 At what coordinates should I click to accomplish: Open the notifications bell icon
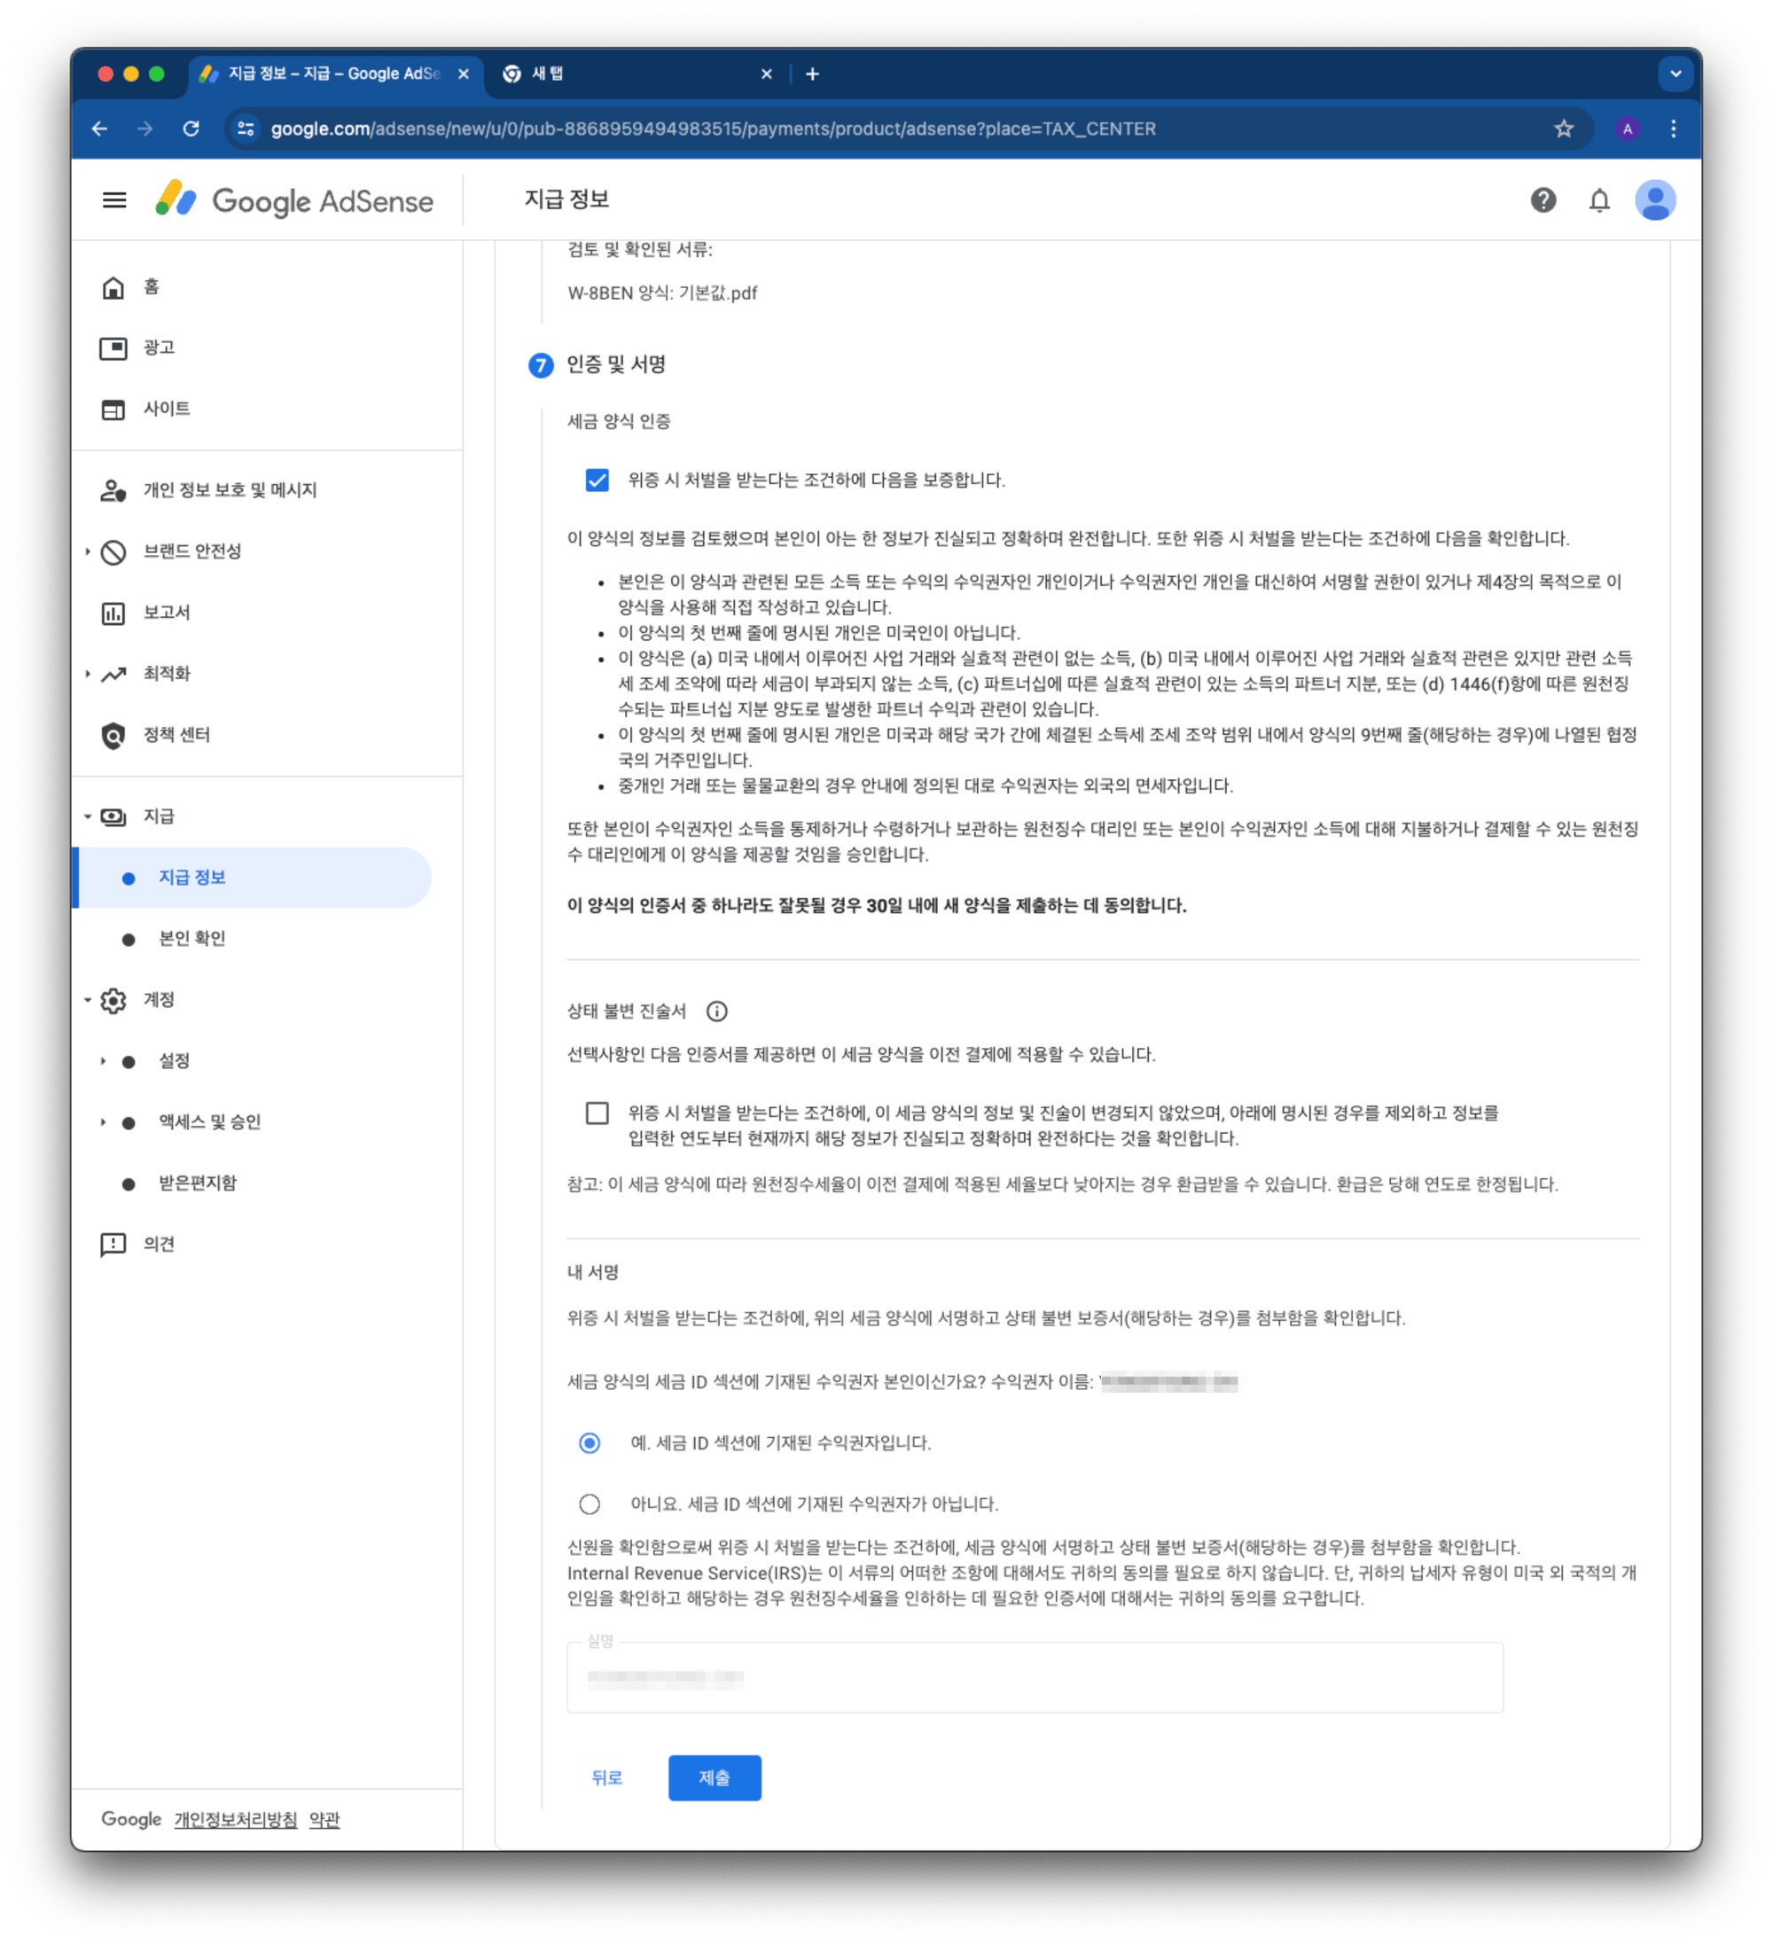pyautogui.click(x=1598, y=199)
